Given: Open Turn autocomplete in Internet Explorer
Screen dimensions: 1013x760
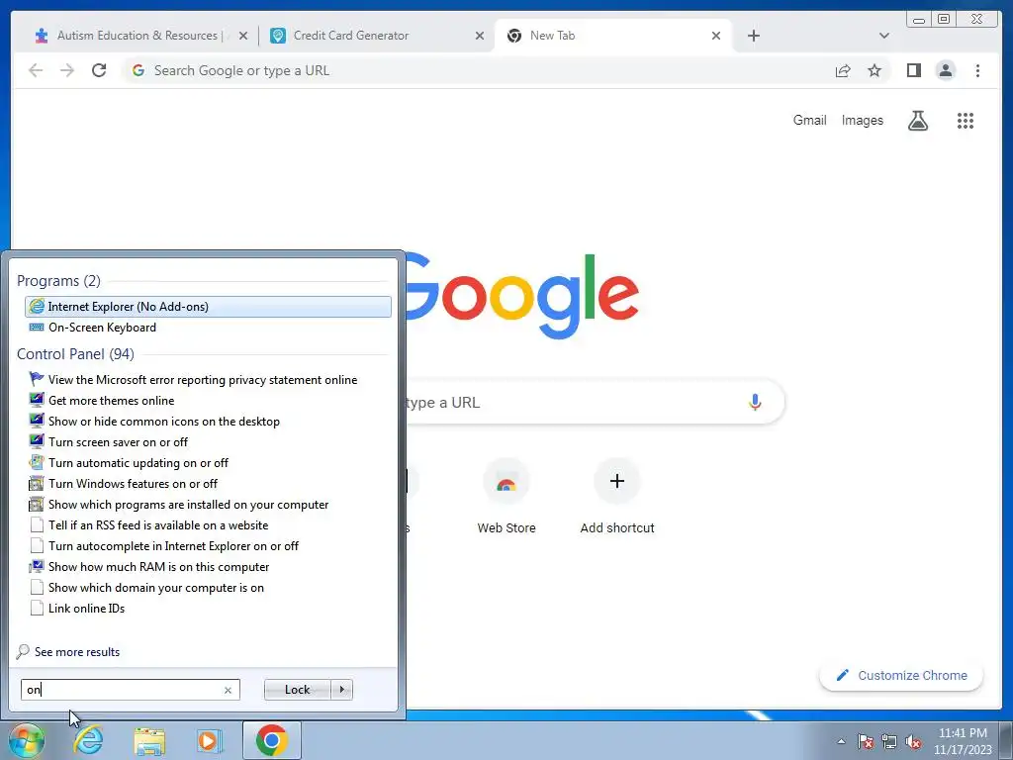Looking at the screenshot, I should (x=208, y=545).
